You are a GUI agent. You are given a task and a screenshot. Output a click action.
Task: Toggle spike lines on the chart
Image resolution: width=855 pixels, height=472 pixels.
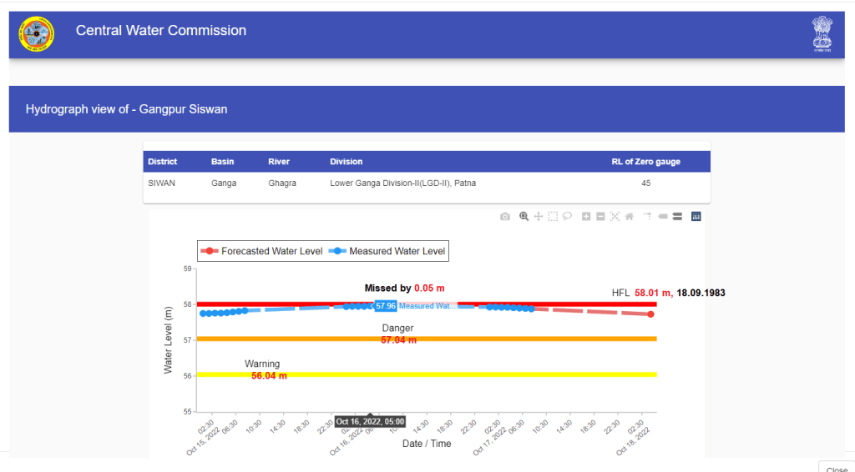click(647, 217)
